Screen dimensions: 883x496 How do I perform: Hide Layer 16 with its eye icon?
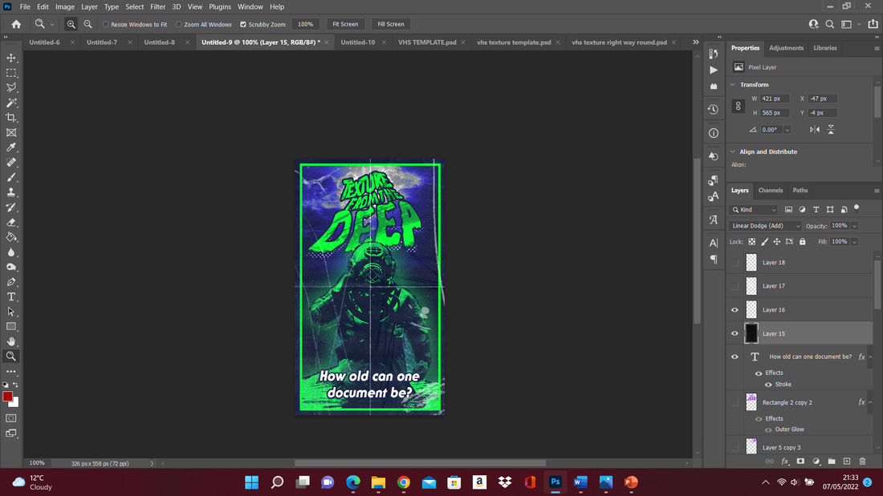734,310
